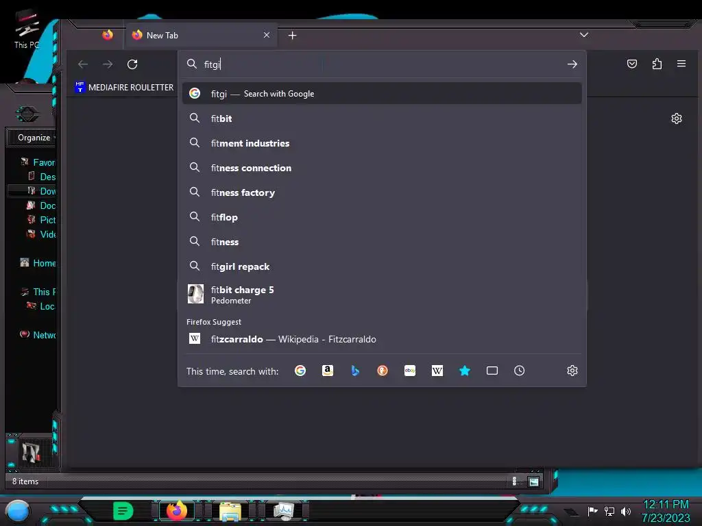Close the New Tab tab
This screenshot has height=526, width=702.
[x=267, y=35]
